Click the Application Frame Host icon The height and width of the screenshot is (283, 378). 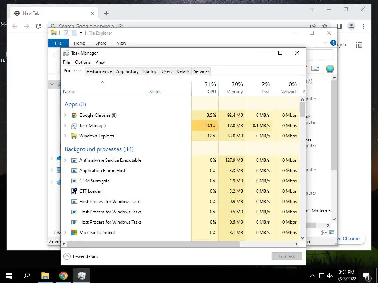click(74, 171)
